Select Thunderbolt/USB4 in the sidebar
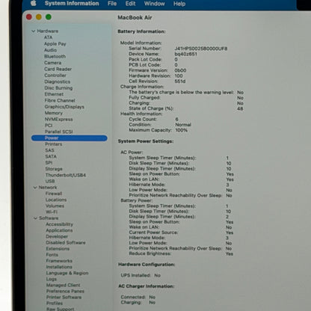 pos(66,175)
